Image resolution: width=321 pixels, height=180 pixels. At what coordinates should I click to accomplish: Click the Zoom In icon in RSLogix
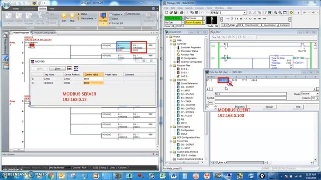(275, 12)
